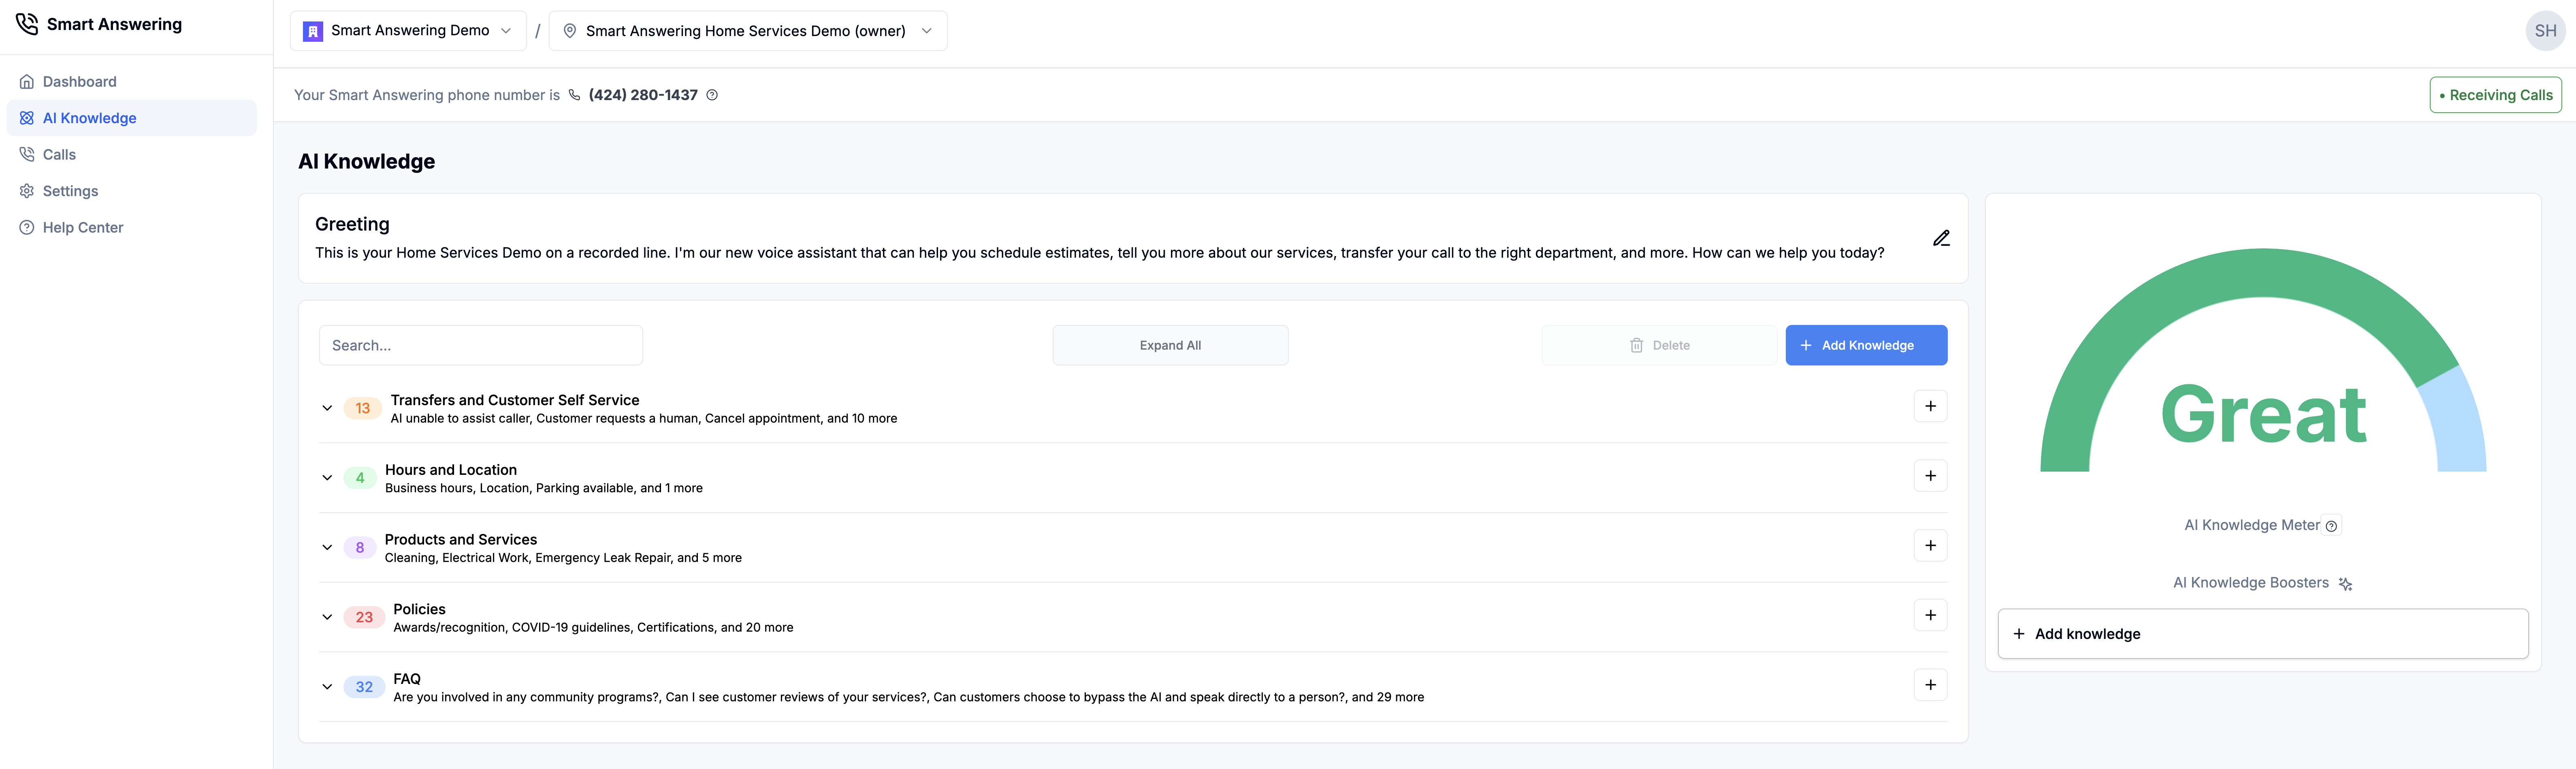2576x769 pixels.
Task: Click the pencil icon to edit the Greeting
Action: pos(1941,238)
